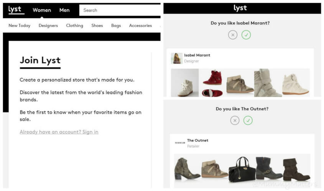Approve Isabel Marant with the green check
Viewport: 324px width, 191px height.
tap(246, 35)
